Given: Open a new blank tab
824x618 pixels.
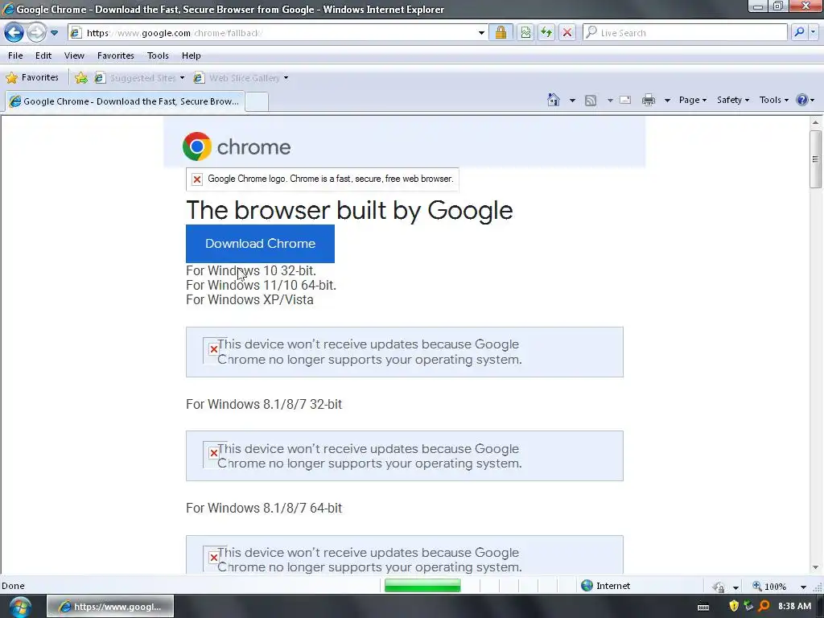Looking at the screenshot, I should point(257,101).
